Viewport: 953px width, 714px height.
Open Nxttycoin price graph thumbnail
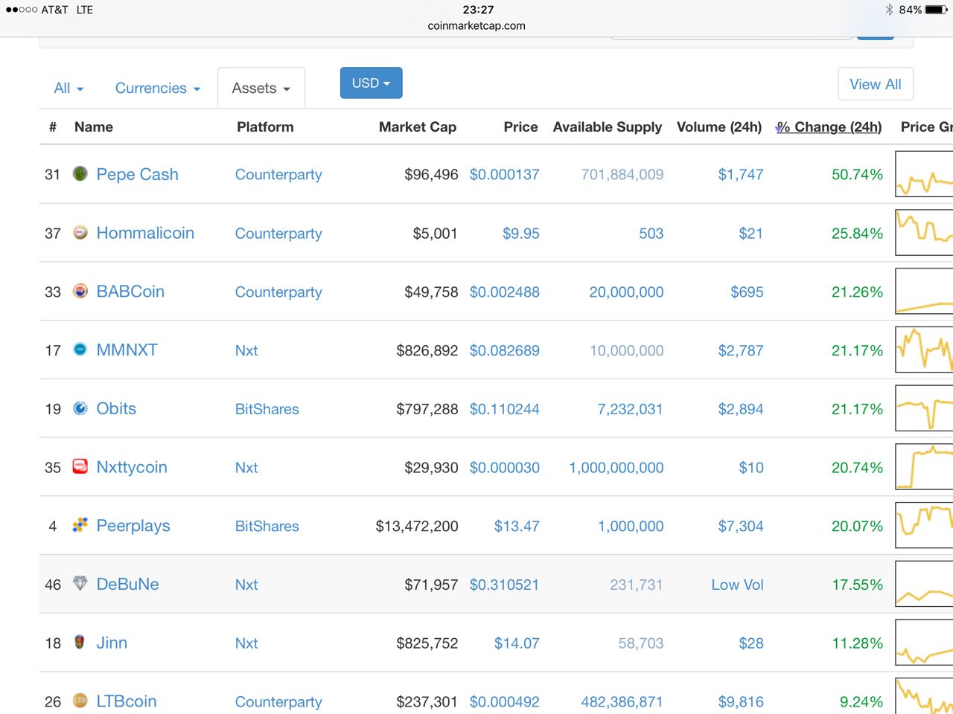(924, 467)
